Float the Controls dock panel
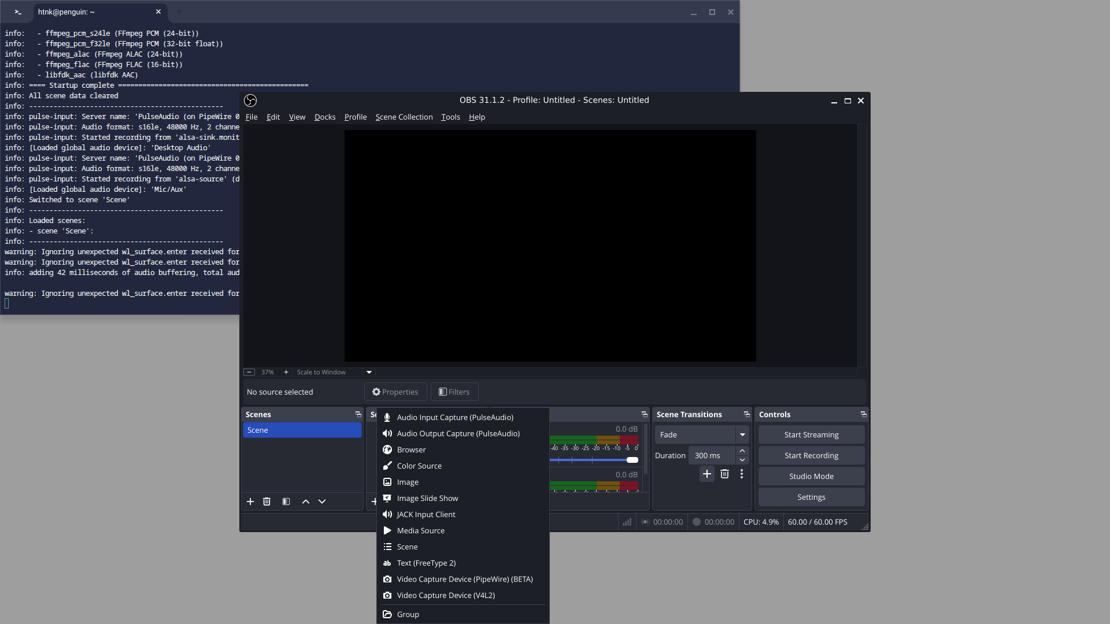This screenshot has width=1110, height=624. pyautogui.click(x=863, y=414)
